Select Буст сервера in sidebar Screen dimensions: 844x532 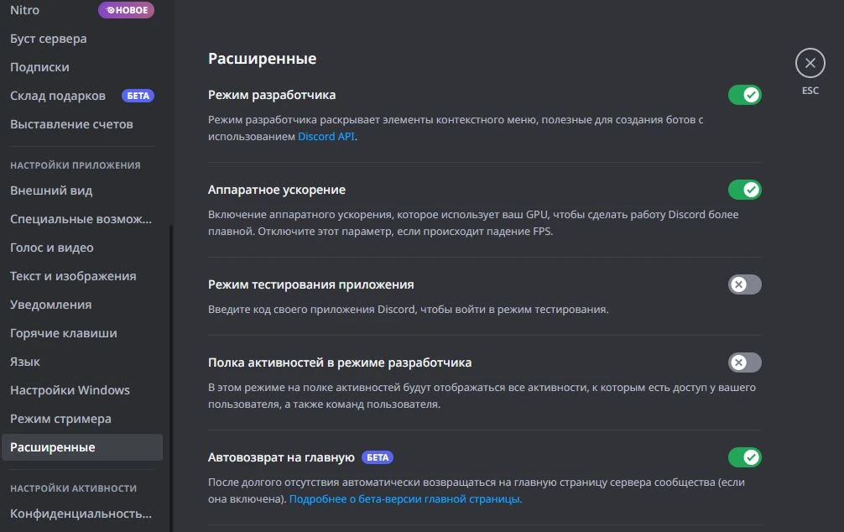click(x=49, y=39)
